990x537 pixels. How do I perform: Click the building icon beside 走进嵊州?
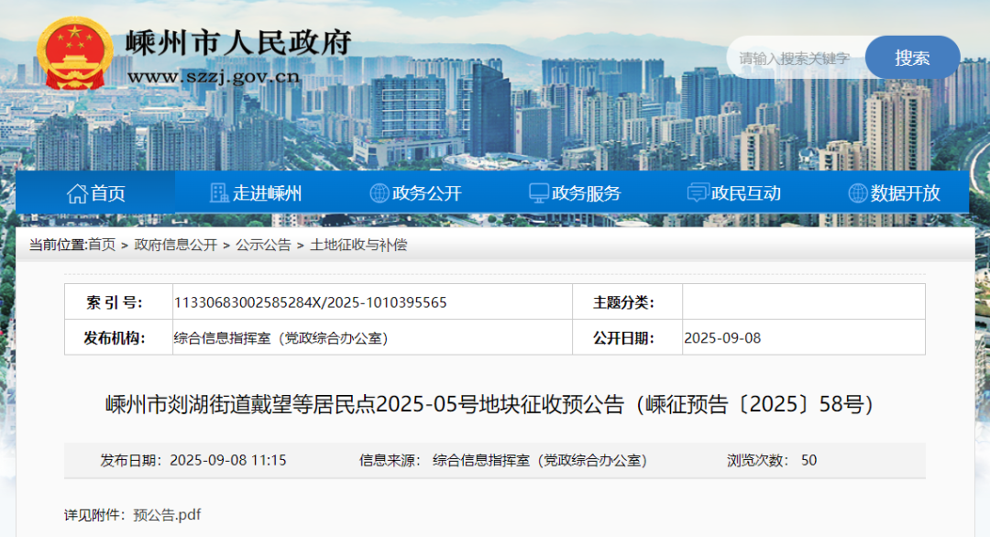pyautogui.click(x=219, y=193)
